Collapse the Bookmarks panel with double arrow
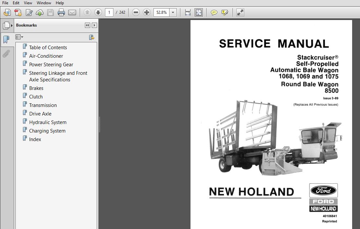Viewport: 360px width, 229px height. [88, 25]
